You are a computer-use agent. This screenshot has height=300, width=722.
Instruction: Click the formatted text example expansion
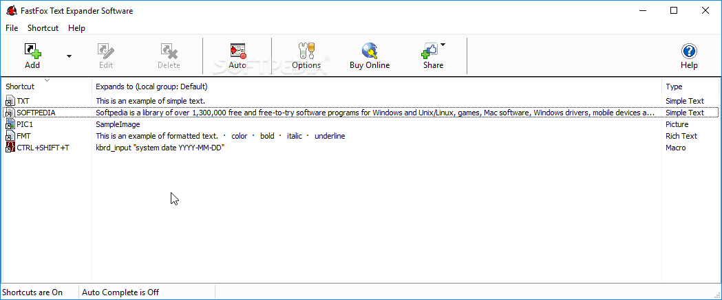tap(220, 136)
